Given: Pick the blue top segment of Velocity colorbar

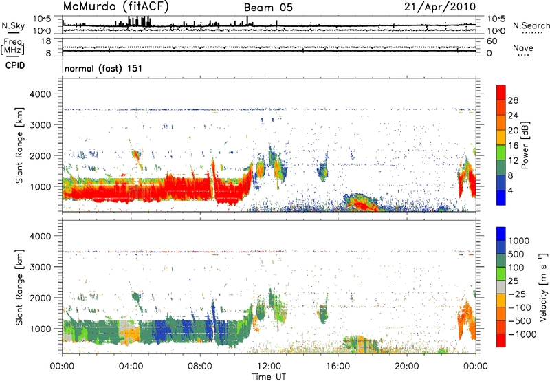Looking at the screenshot, I should (501, 234).
